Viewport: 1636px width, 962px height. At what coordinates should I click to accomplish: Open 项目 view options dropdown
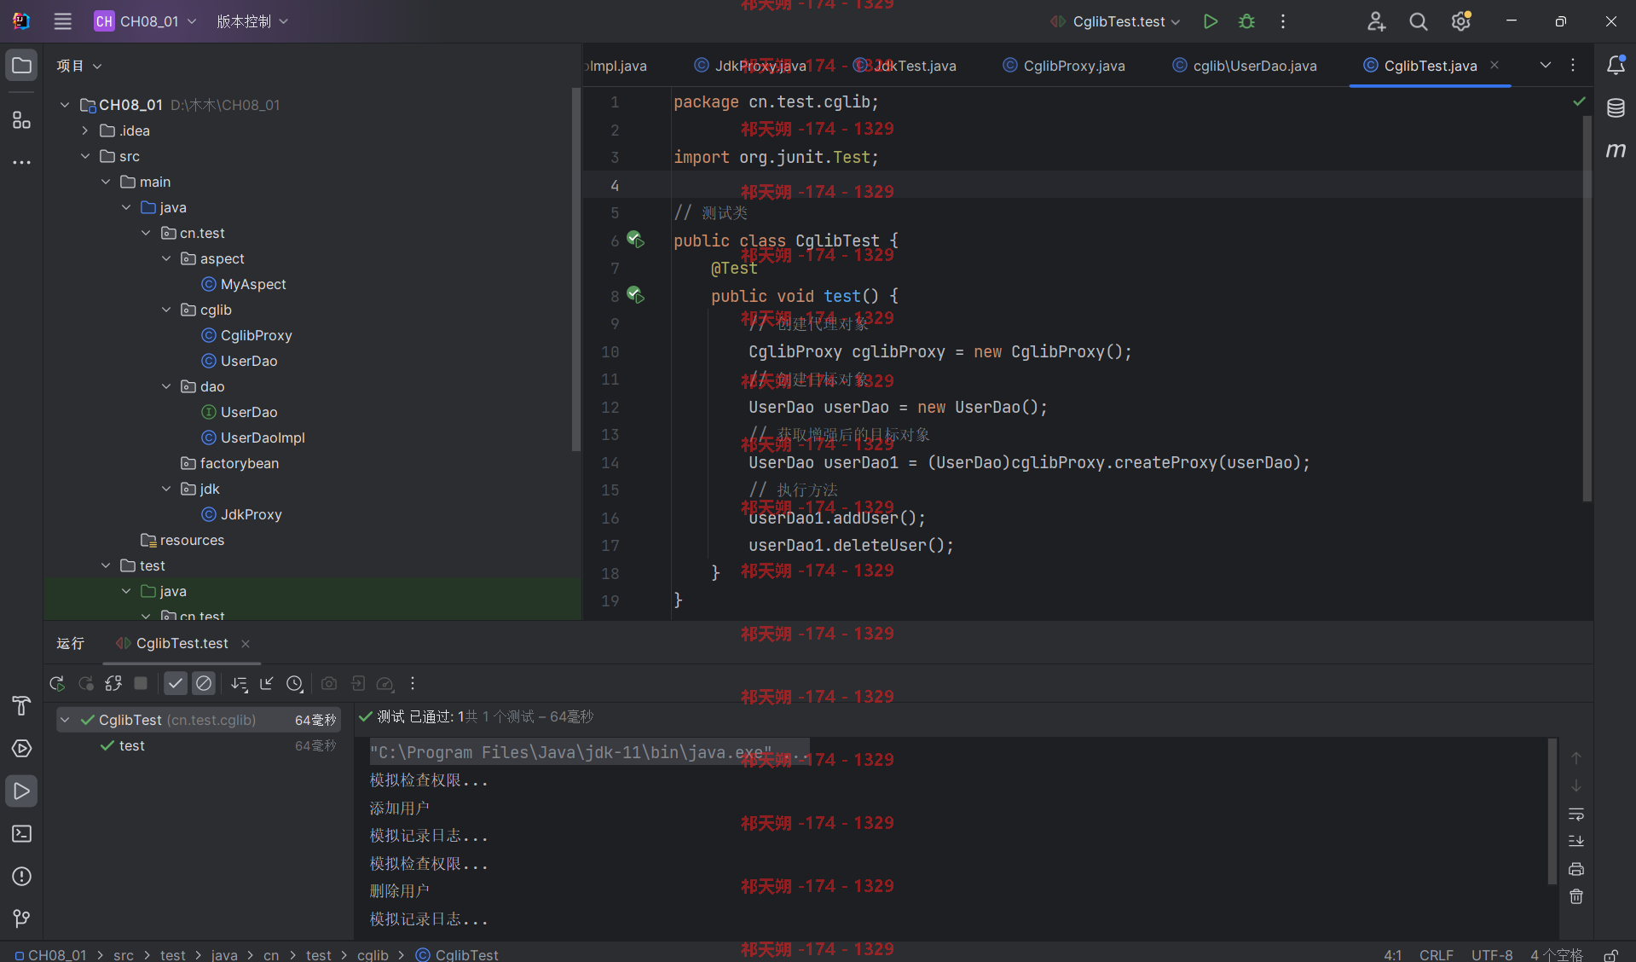[79, 66]
